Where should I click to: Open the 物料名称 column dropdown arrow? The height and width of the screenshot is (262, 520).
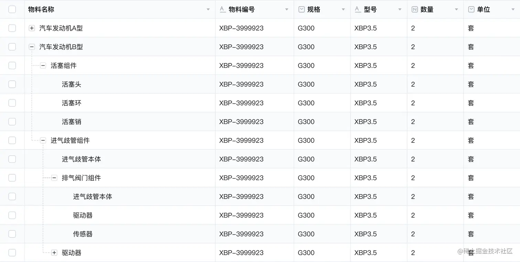coord(208,10)
